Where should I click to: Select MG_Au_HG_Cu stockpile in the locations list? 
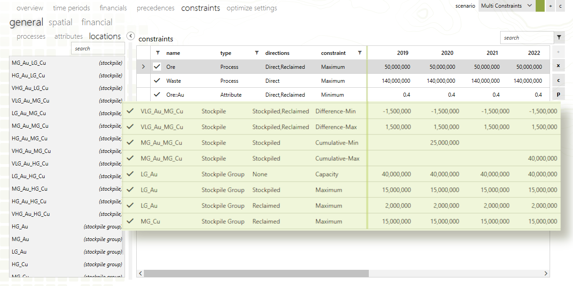pos(66,188)
